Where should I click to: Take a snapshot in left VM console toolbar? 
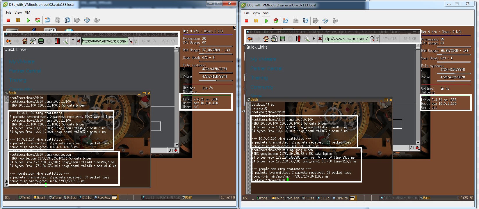48,20
